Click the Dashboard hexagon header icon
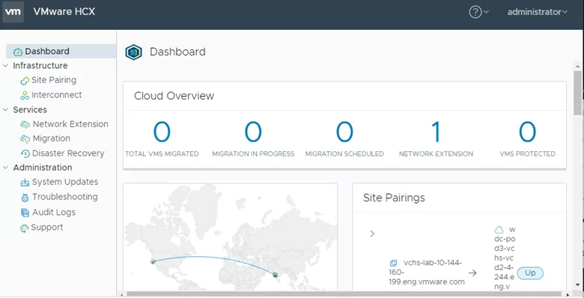Viewport: 584px width, 298px height. (x=133, y=52)
